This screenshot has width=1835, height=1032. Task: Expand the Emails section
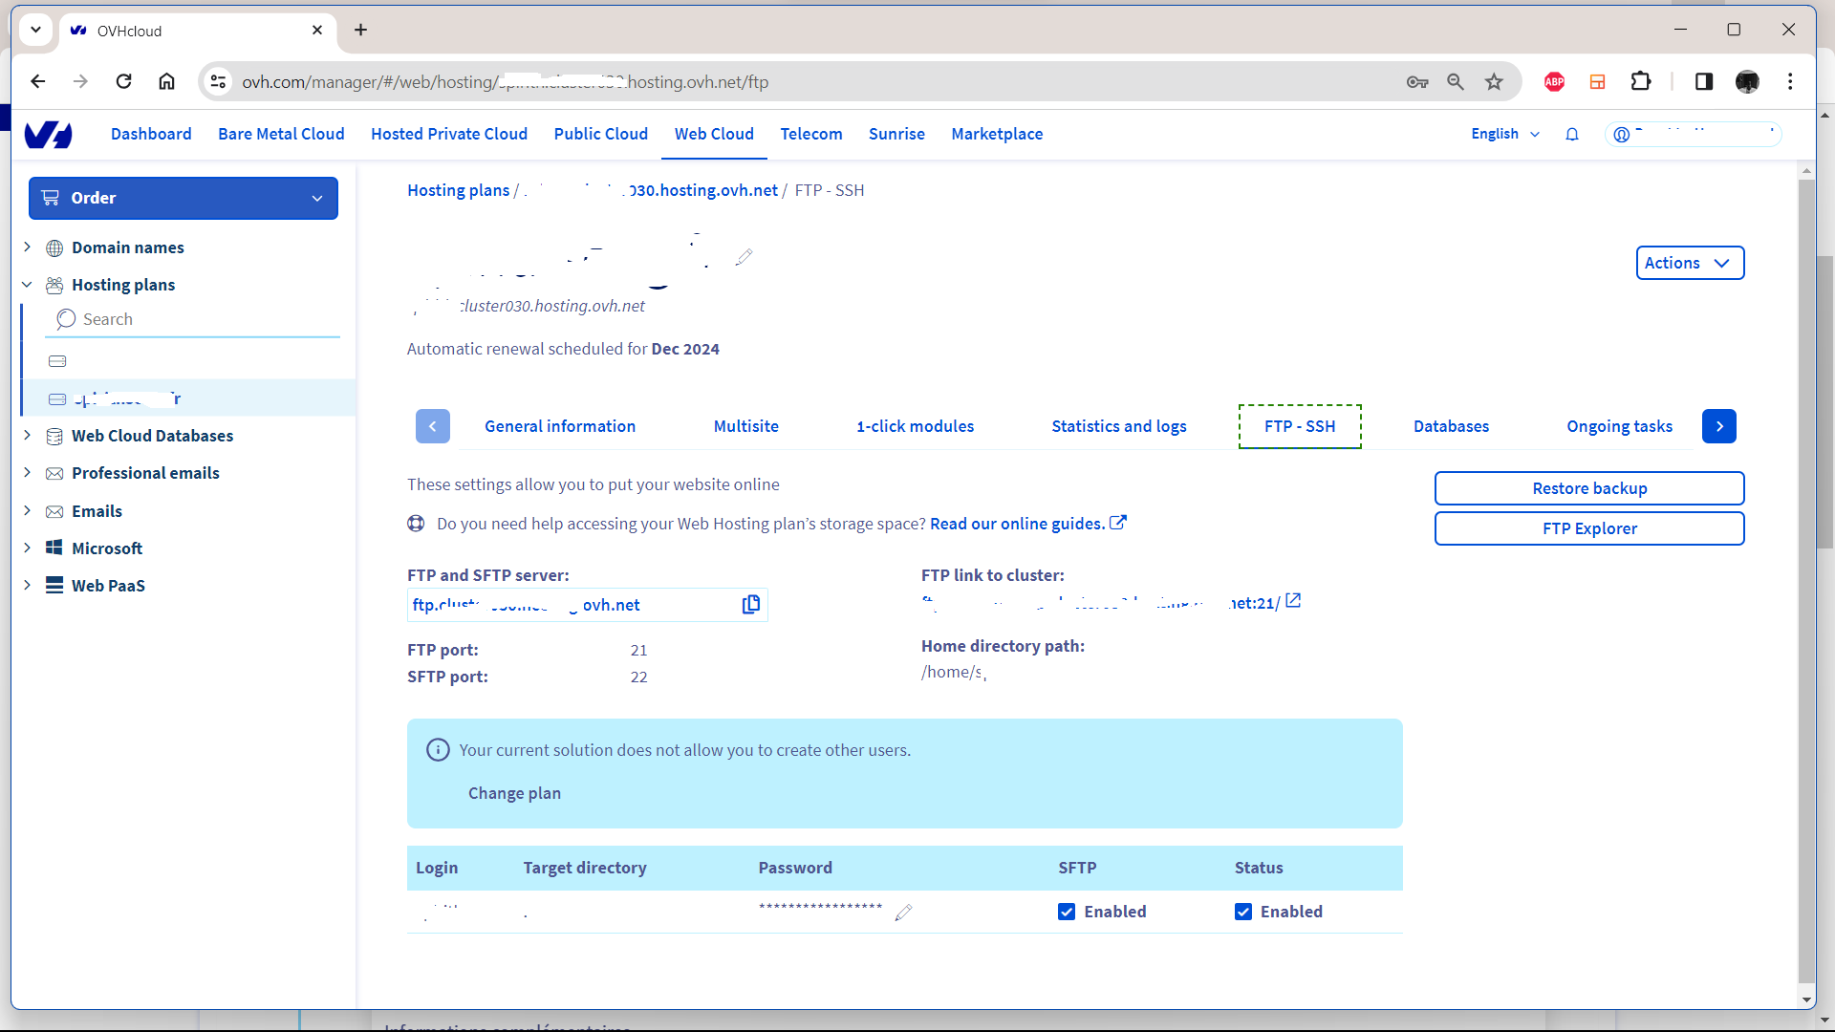28,511
